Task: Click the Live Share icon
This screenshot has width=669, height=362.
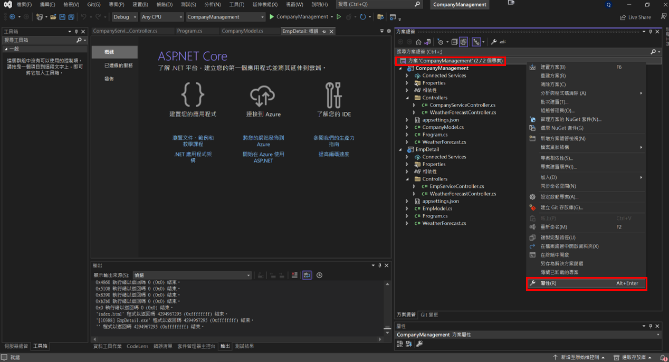Action: (x=623, y=17)
